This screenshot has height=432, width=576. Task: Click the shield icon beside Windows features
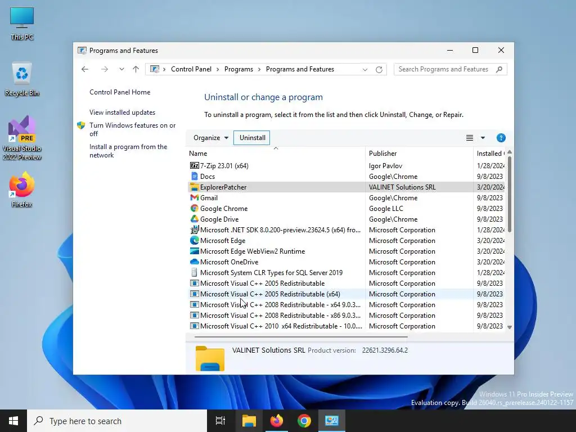point(81,125)
